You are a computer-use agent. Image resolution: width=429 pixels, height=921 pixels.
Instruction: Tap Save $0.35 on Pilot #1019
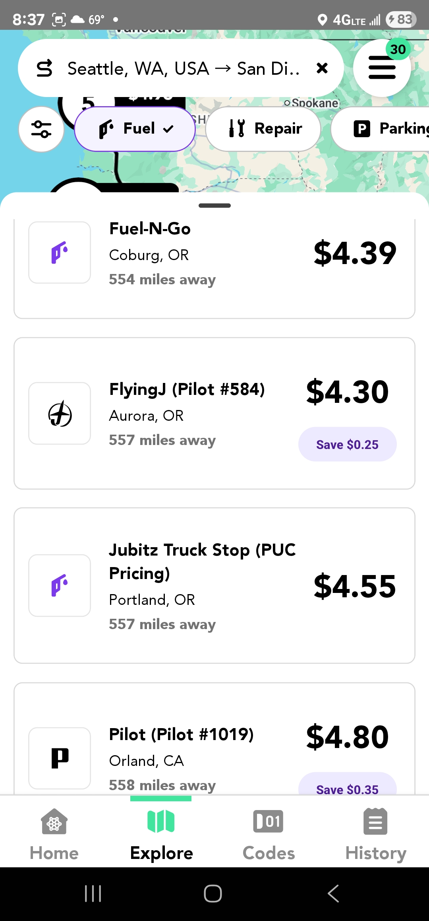coord(347,787)
